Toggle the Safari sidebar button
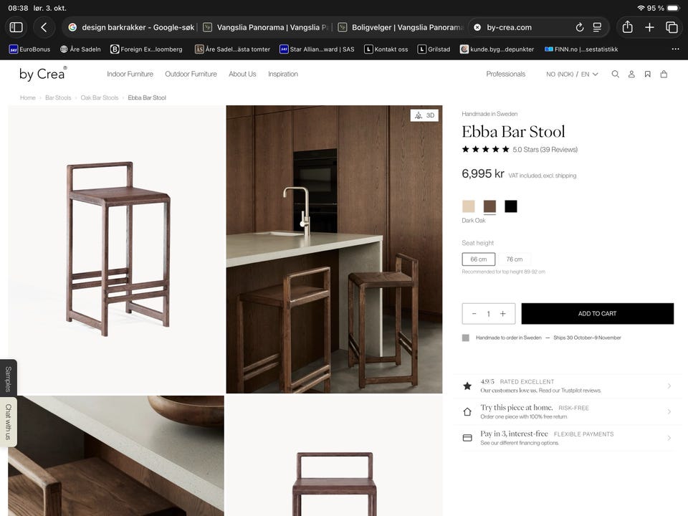 click(16, 27)
